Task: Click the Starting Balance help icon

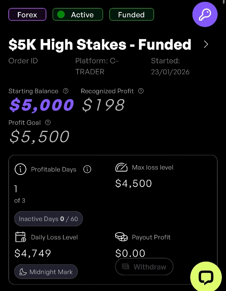Action: point(66,91)
